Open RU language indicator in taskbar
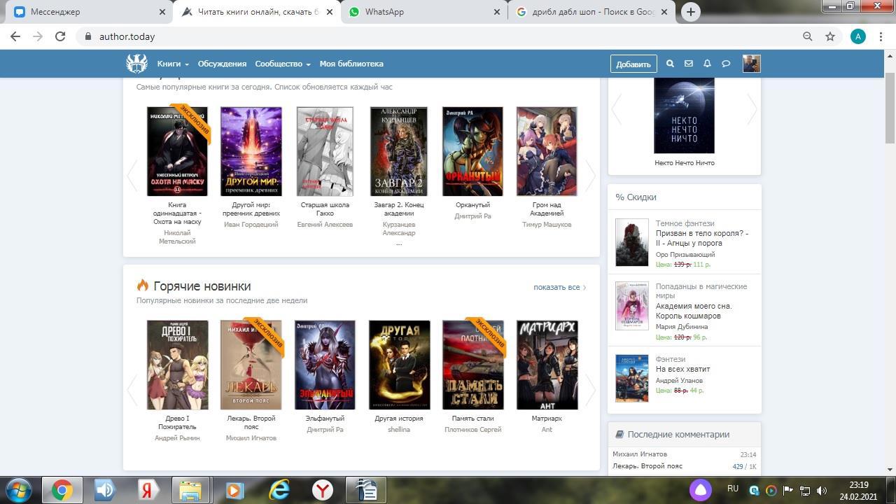 (733, 489)
